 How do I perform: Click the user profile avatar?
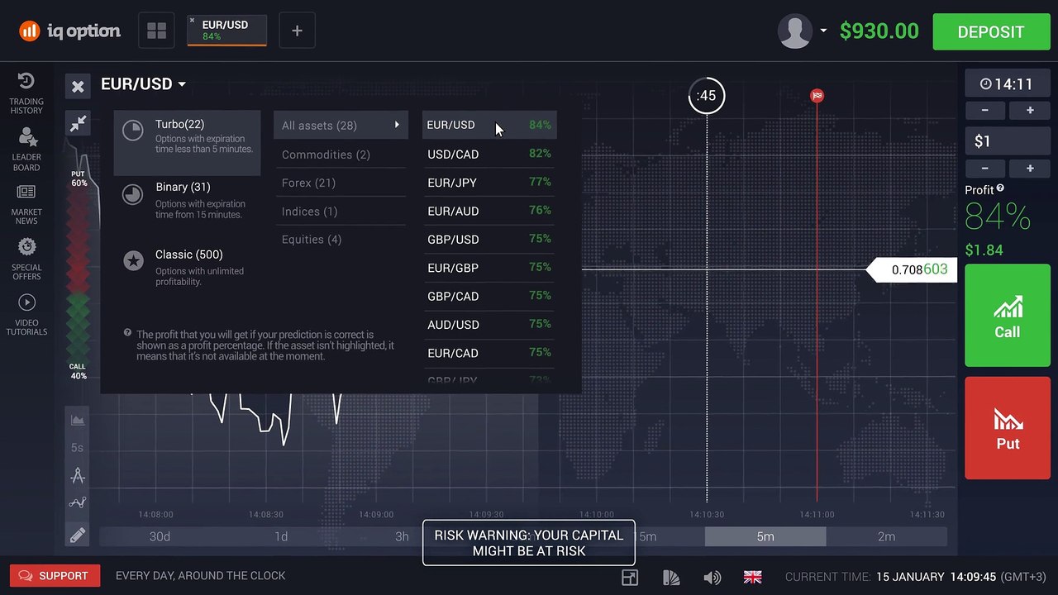click(x=794, y=31)
